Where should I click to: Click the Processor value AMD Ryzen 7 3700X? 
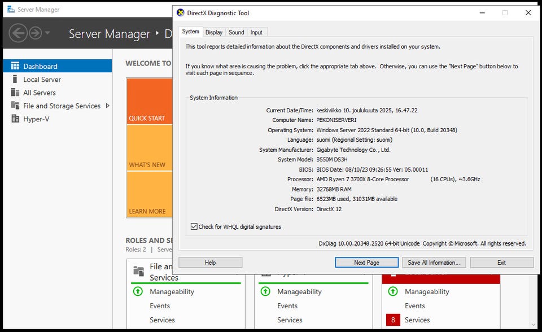[x=362, y=179]
